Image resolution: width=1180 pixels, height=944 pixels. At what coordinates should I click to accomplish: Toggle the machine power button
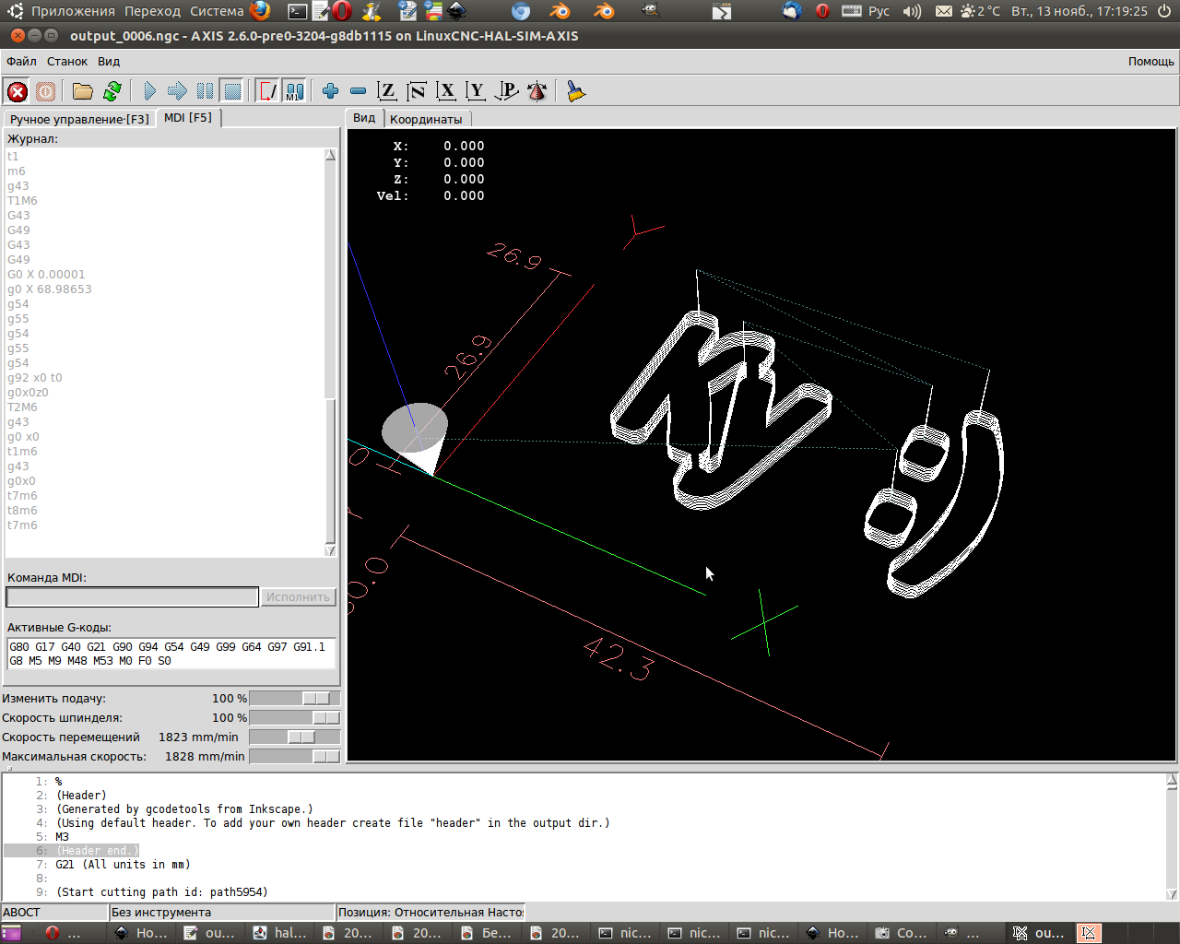[x=45, y=91]
